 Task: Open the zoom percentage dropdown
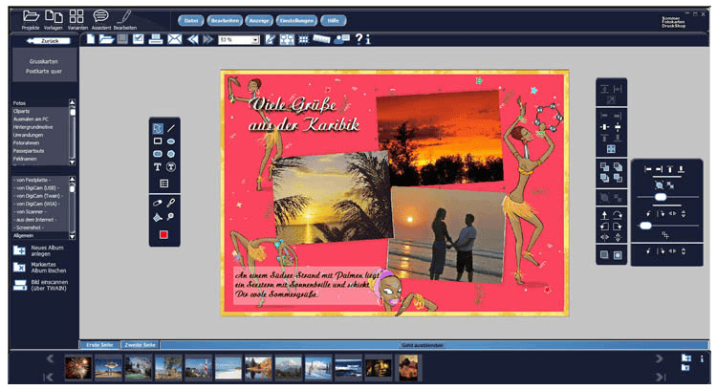tap(255, 40)
